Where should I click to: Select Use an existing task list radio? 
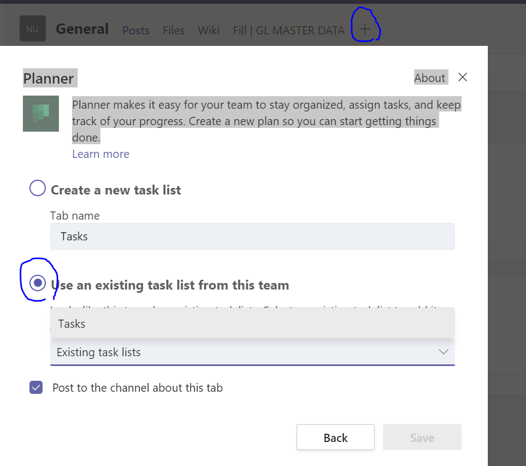[x=38, y=283]
